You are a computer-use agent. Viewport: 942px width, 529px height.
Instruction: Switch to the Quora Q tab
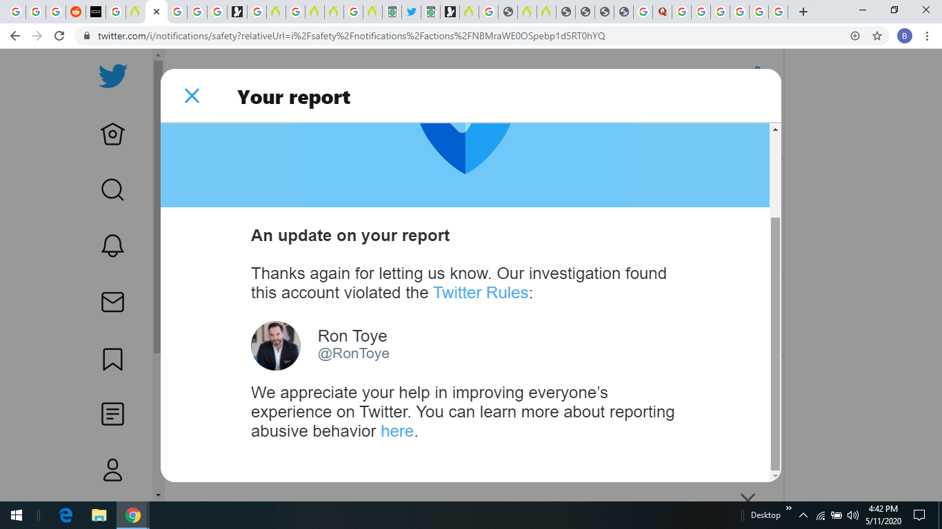tap(663, 12)
